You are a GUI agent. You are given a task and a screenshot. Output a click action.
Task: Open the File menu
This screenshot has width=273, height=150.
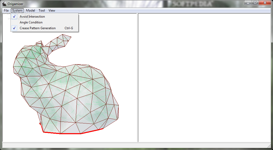[x=6, y=11]
